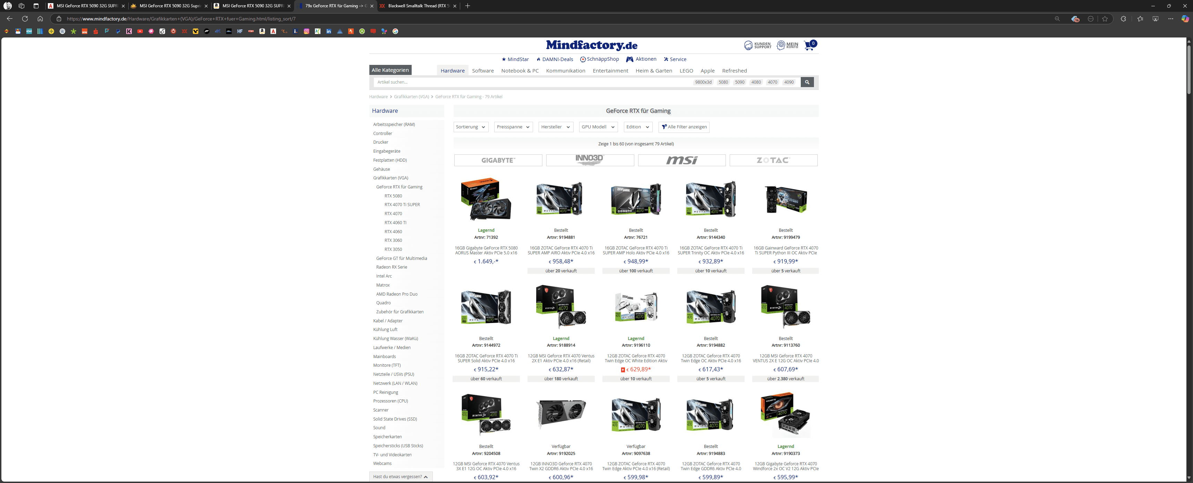Open the Kunden Support icon
1193x483 pixels.
758,45
